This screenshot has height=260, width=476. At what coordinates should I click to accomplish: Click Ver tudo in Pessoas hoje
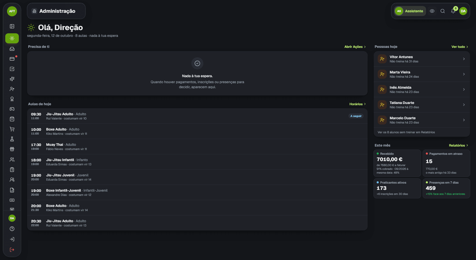460,47
